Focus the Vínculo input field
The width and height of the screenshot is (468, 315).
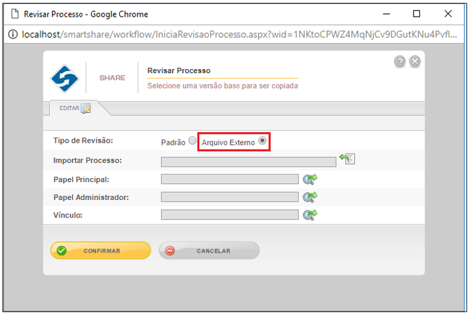pyautogui.click(x=230, y=215)
